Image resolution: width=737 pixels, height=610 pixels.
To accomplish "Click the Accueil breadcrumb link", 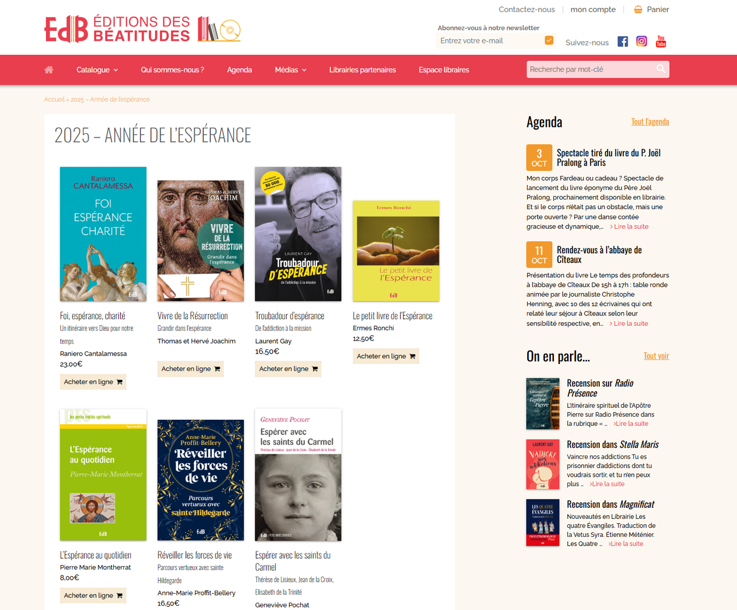I will [x=54, y=99].
